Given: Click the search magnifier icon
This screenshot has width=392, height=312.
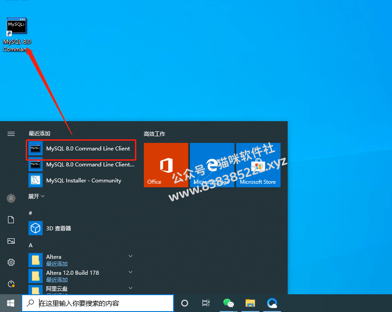Looking at the screenshot, I should [x=31, y=303].
